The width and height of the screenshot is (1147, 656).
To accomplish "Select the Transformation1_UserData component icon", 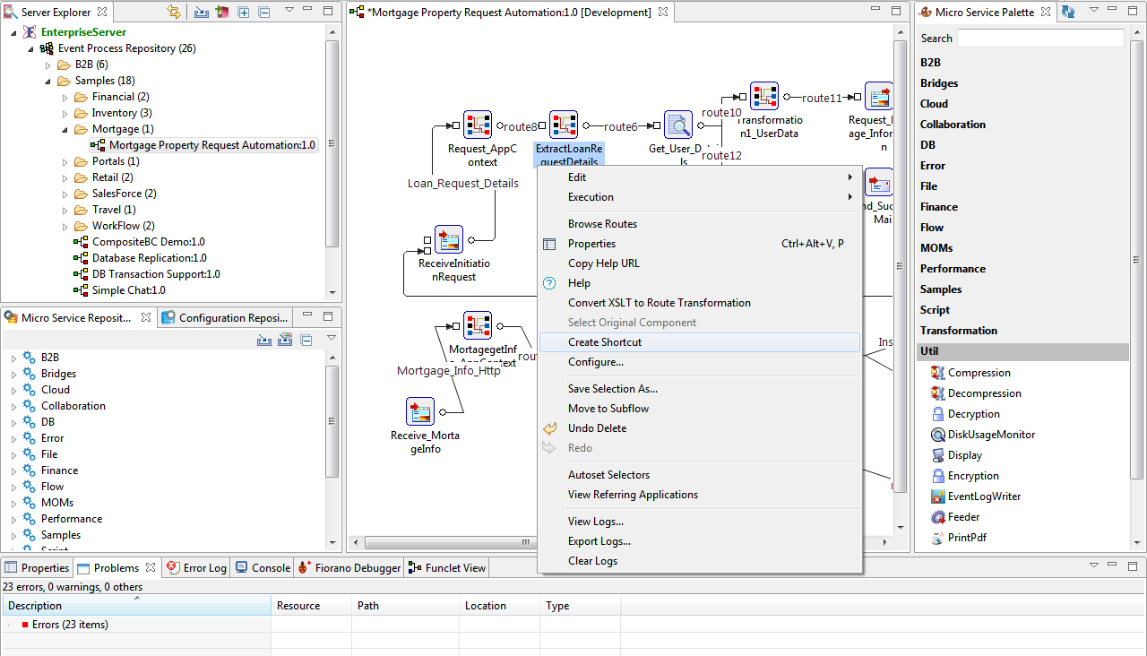I will (764, 97).
